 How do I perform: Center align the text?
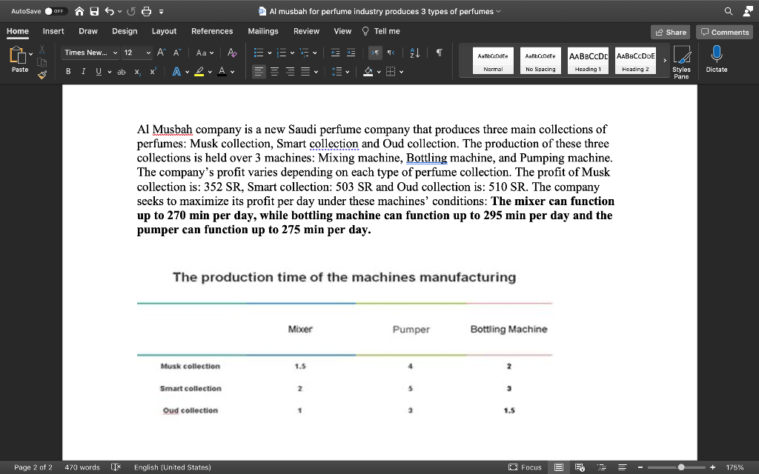(x=274, y=72)
